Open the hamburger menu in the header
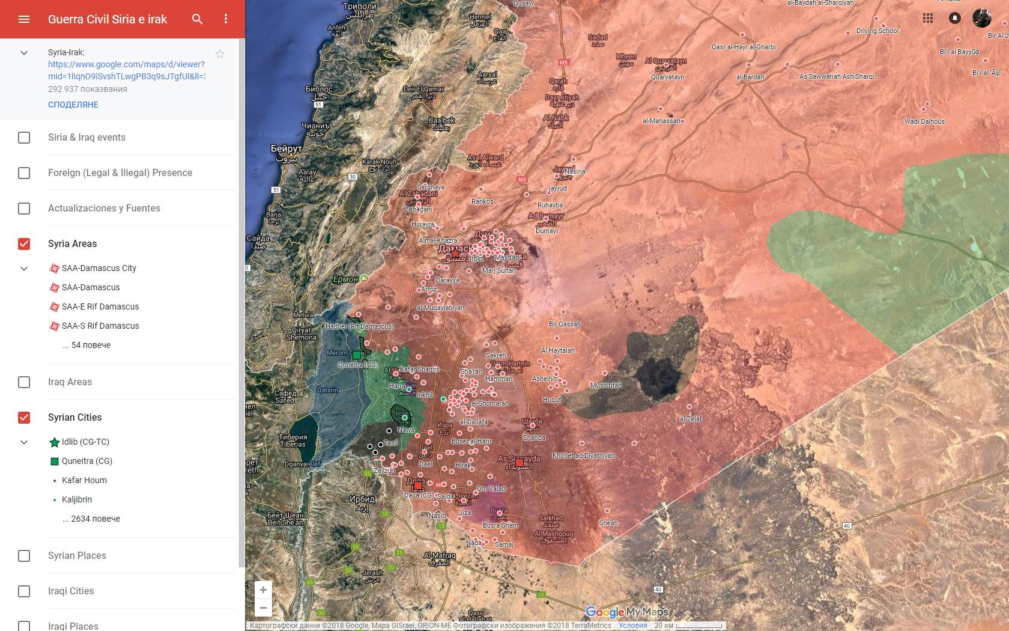The image size is (1009, 631). [x=24, y=19]
